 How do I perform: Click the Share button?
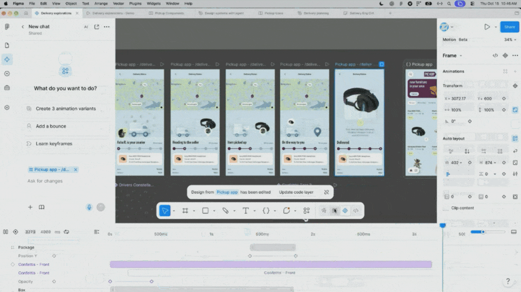tap(509, 27)
